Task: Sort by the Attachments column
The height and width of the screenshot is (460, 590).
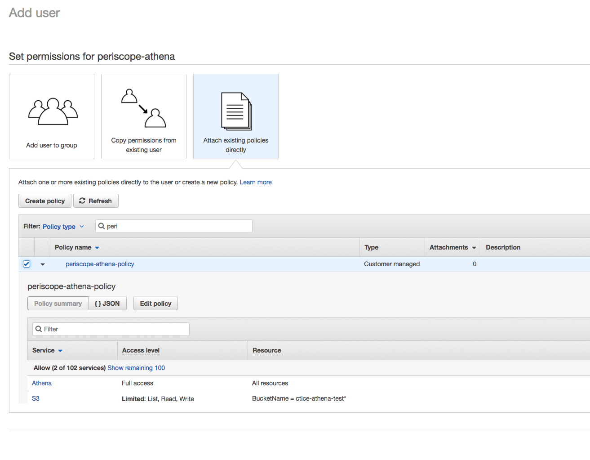Action: point(452,247)
